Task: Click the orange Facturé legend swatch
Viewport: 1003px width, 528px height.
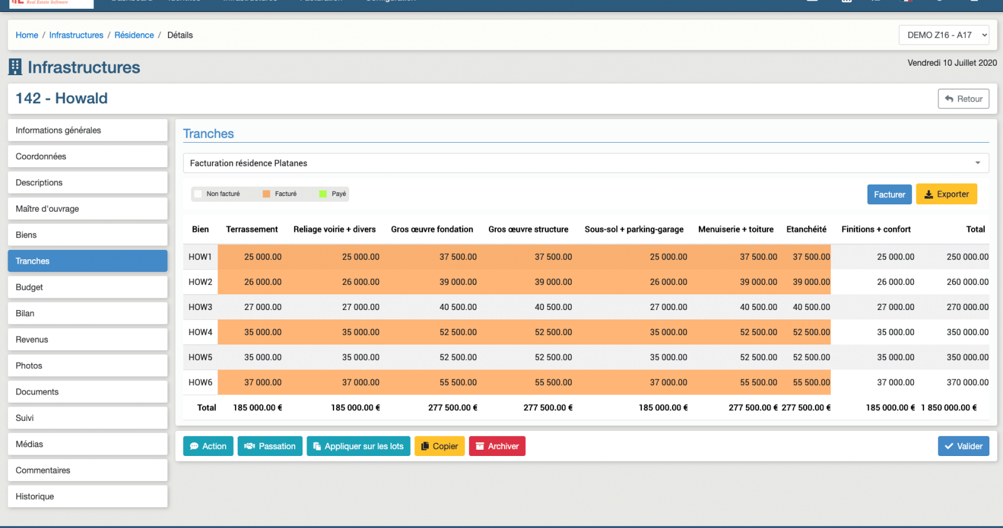Action: (x=266, y=194)
